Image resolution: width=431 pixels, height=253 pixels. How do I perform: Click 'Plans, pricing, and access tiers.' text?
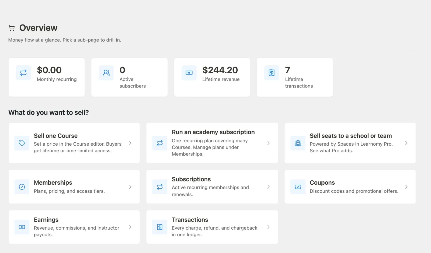click(69, 191)
